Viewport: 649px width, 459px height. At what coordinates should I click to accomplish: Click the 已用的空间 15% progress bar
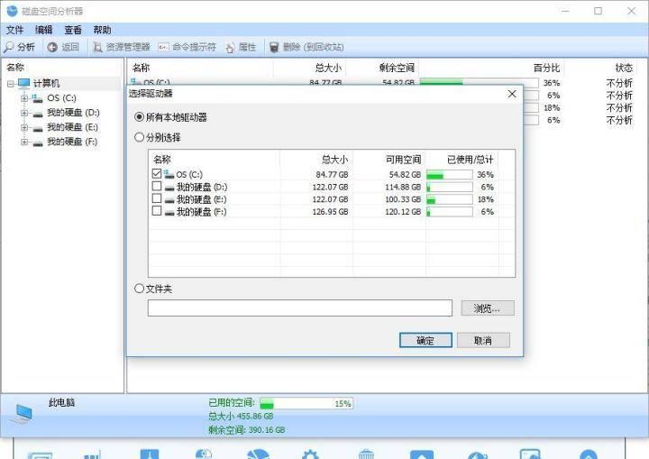tap(306, 403)
